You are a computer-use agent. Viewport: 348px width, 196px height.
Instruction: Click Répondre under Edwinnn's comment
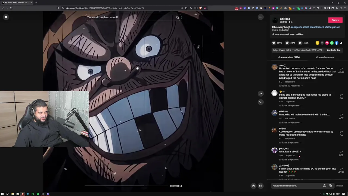click(x=290, y=119)
